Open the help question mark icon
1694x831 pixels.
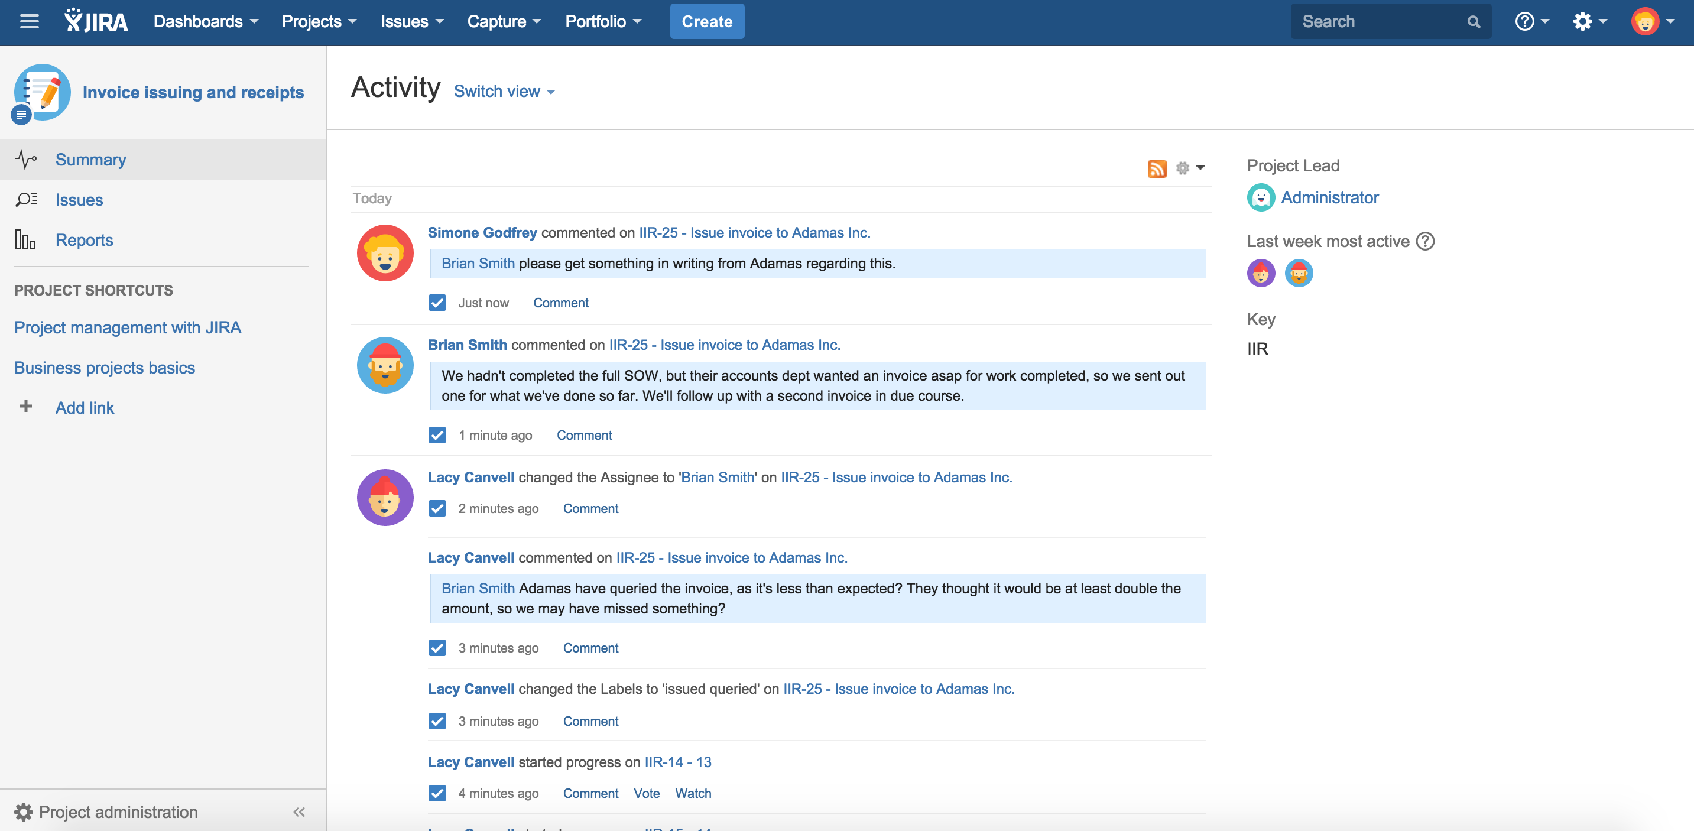tap(1524, 22)
